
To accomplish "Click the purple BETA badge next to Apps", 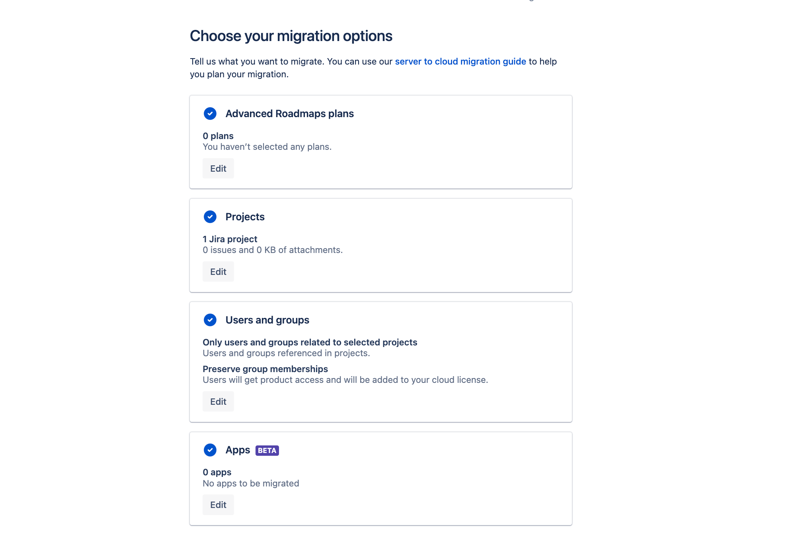I will click(x=266, y=450).
